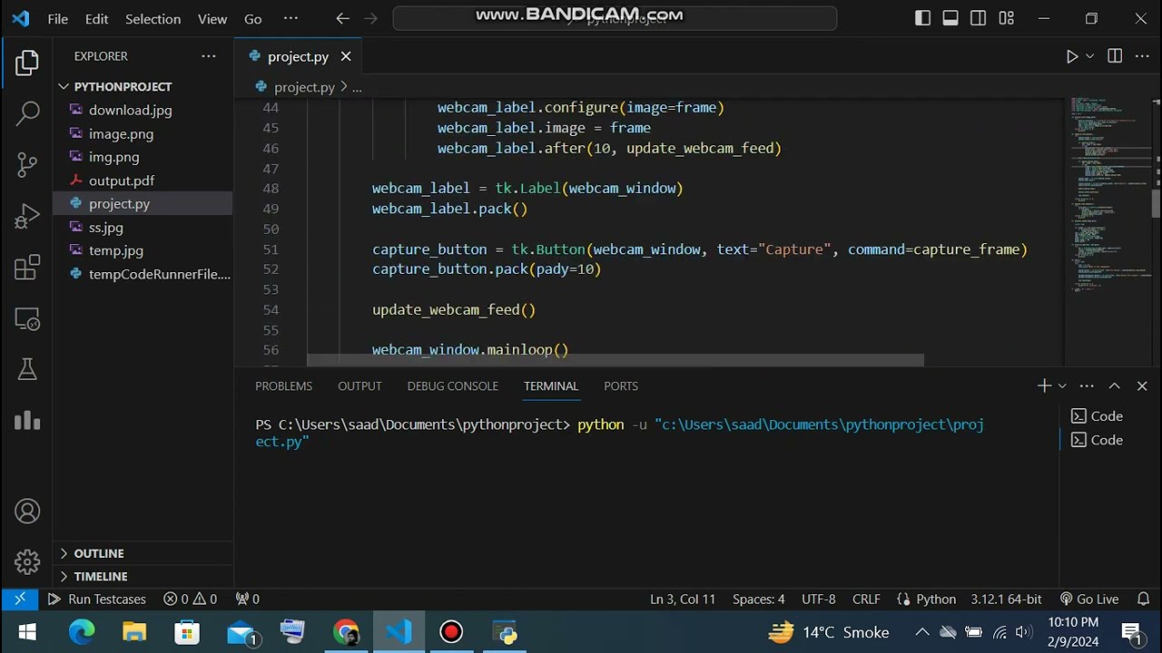The image size is (1162, 653).
Task: Maximize the panel with chevron up
Action: 1115,385
